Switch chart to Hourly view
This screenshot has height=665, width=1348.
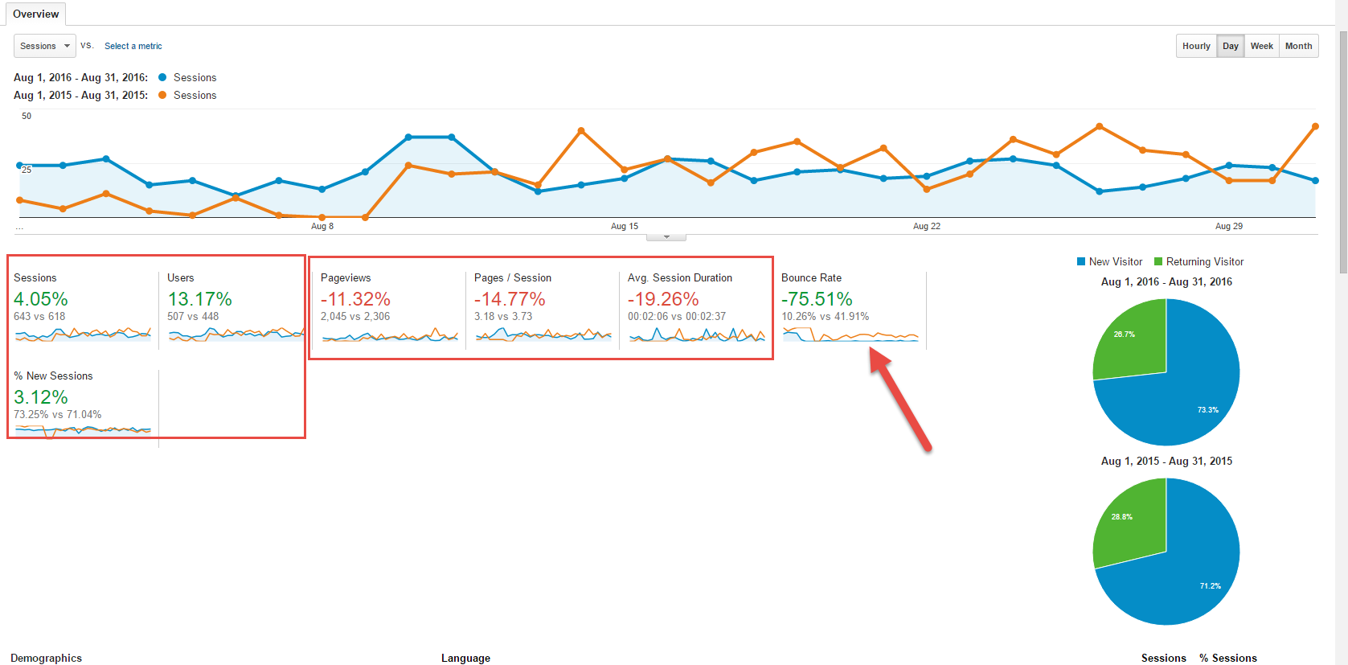point(1196,46)
